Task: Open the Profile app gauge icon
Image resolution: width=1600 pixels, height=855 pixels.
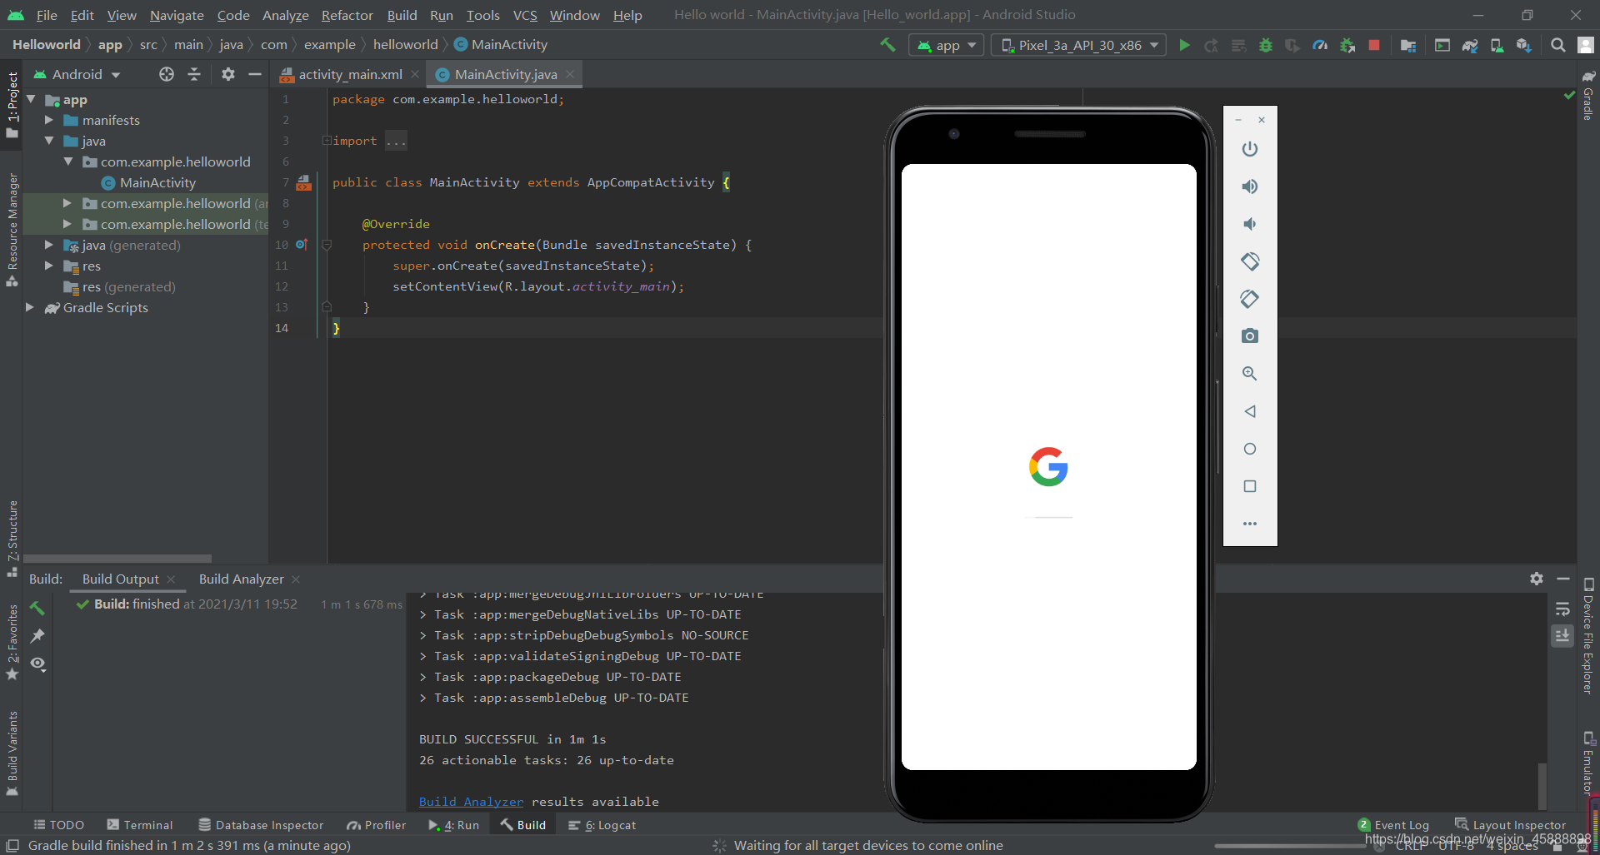Action: click(1320, 45)
